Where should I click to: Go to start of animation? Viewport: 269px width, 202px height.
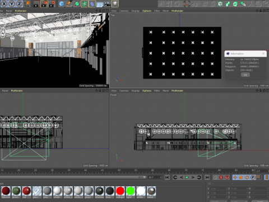pyautogui.click(x=167, y=177)
